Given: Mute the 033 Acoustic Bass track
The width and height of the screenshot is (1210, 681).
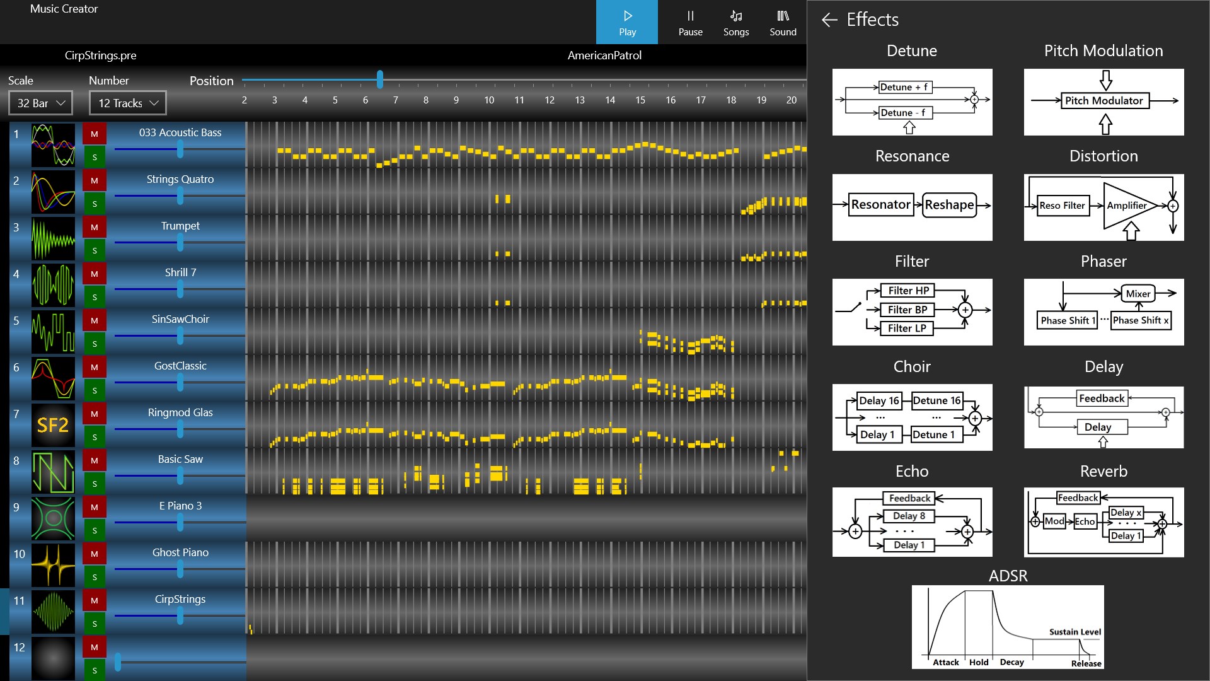Looking at the screenshot, I should click(x=95, y=134).
